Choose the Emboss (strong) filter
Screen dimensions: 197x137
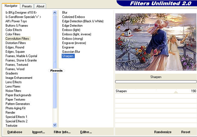pyautogui.click(x=73, y=39)
